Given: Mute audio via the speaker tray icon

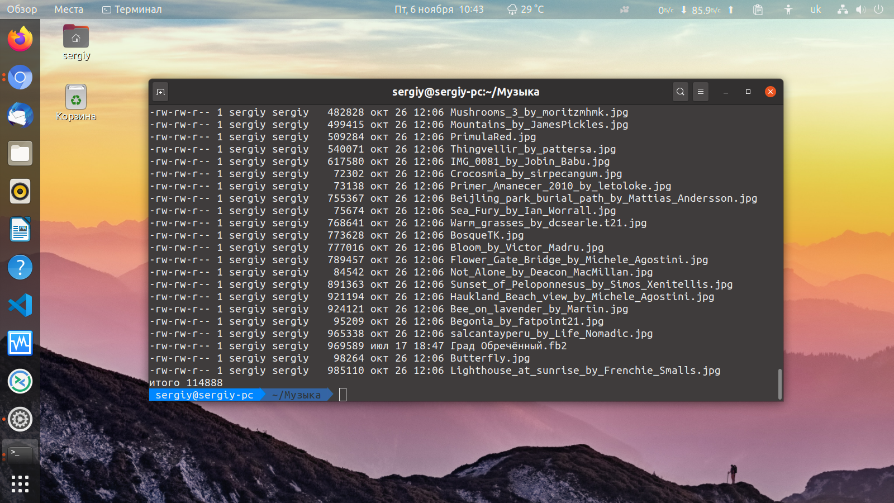Looking at the screenshot, I should point(860,9).
